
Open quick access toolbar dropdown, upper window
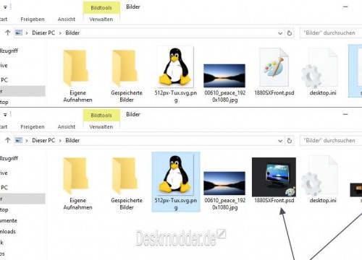[5, 7]
